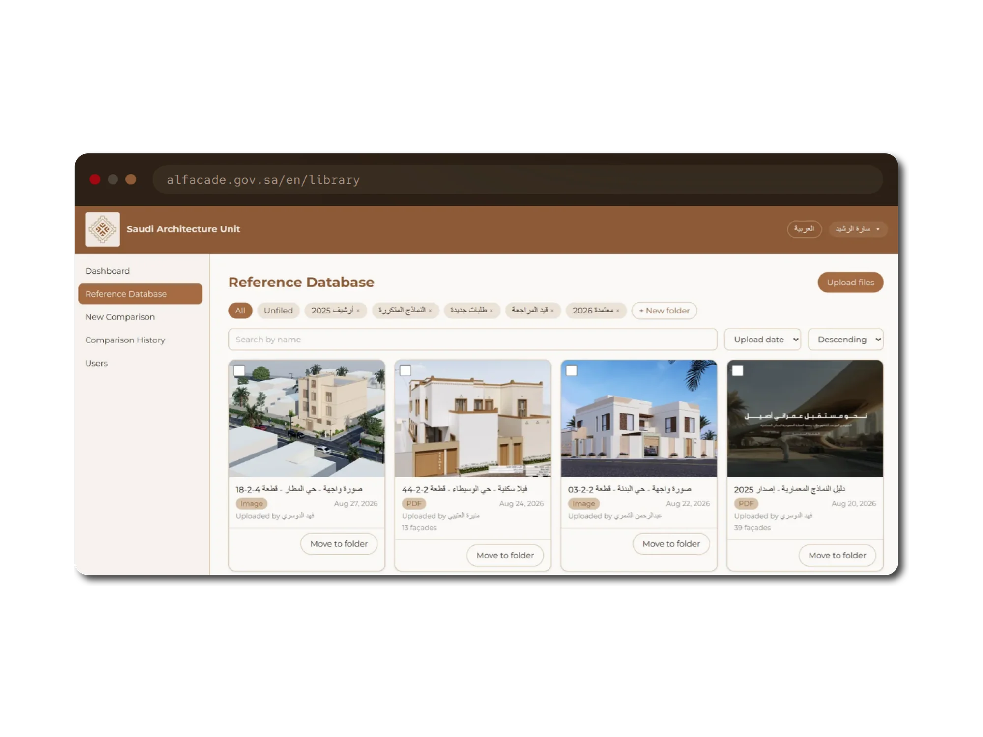Open the villa thumbnail dated Aug 24
Image resolution: width=983 pixels, height=737 pixels.
pyautogui.click(x=473, y=419)
